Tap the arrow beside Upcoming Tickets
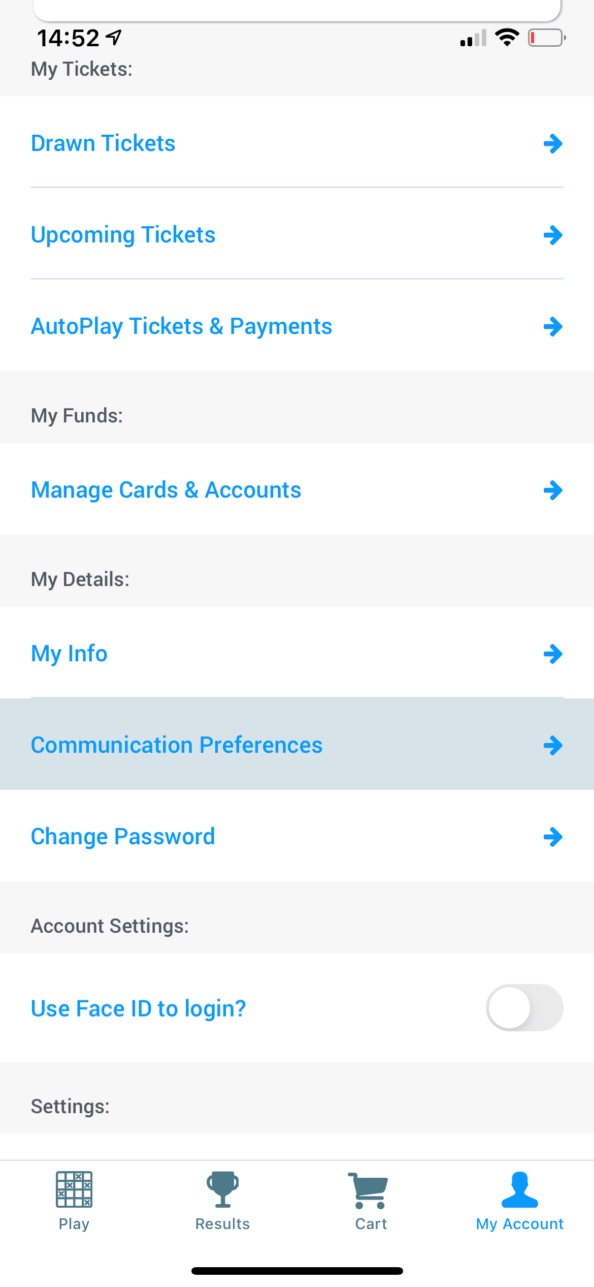The height and width of the screenshot is (1287, 594). pyautogui.click(x=553, y=235)
